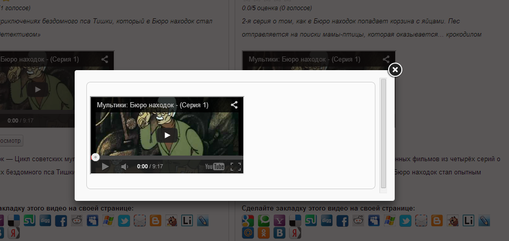Share to MySpace in the 2-я серия article
This screenshot has height=241, width=509.
[x=374, y=221]
